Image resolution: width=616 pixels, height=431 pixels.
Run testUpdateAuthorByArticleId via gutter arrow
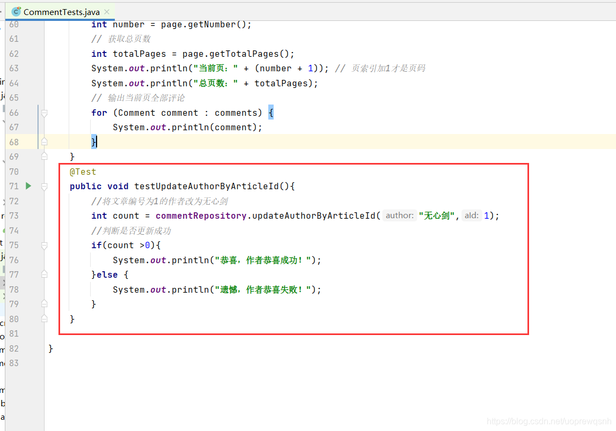(28, 185)
